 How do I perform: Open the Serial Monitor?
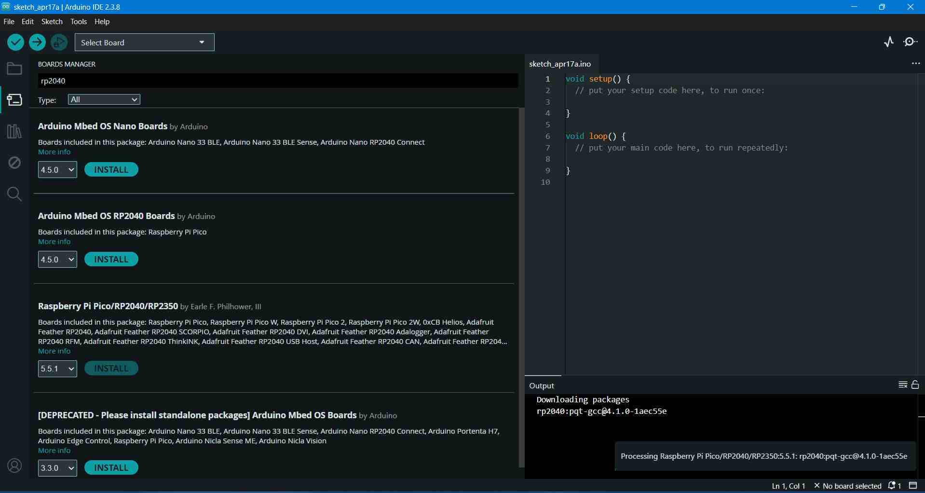[x=911, y=42]
